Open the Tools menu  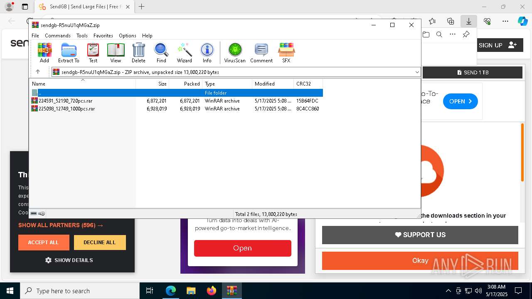tap(82, 36)
